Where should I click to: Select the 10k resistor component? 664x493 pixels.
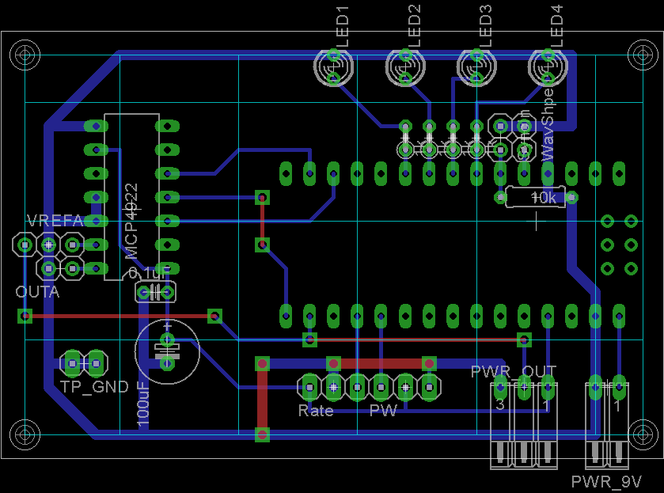coord(537,197)
